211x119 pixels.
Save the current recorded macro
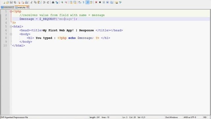click(111, 2)
